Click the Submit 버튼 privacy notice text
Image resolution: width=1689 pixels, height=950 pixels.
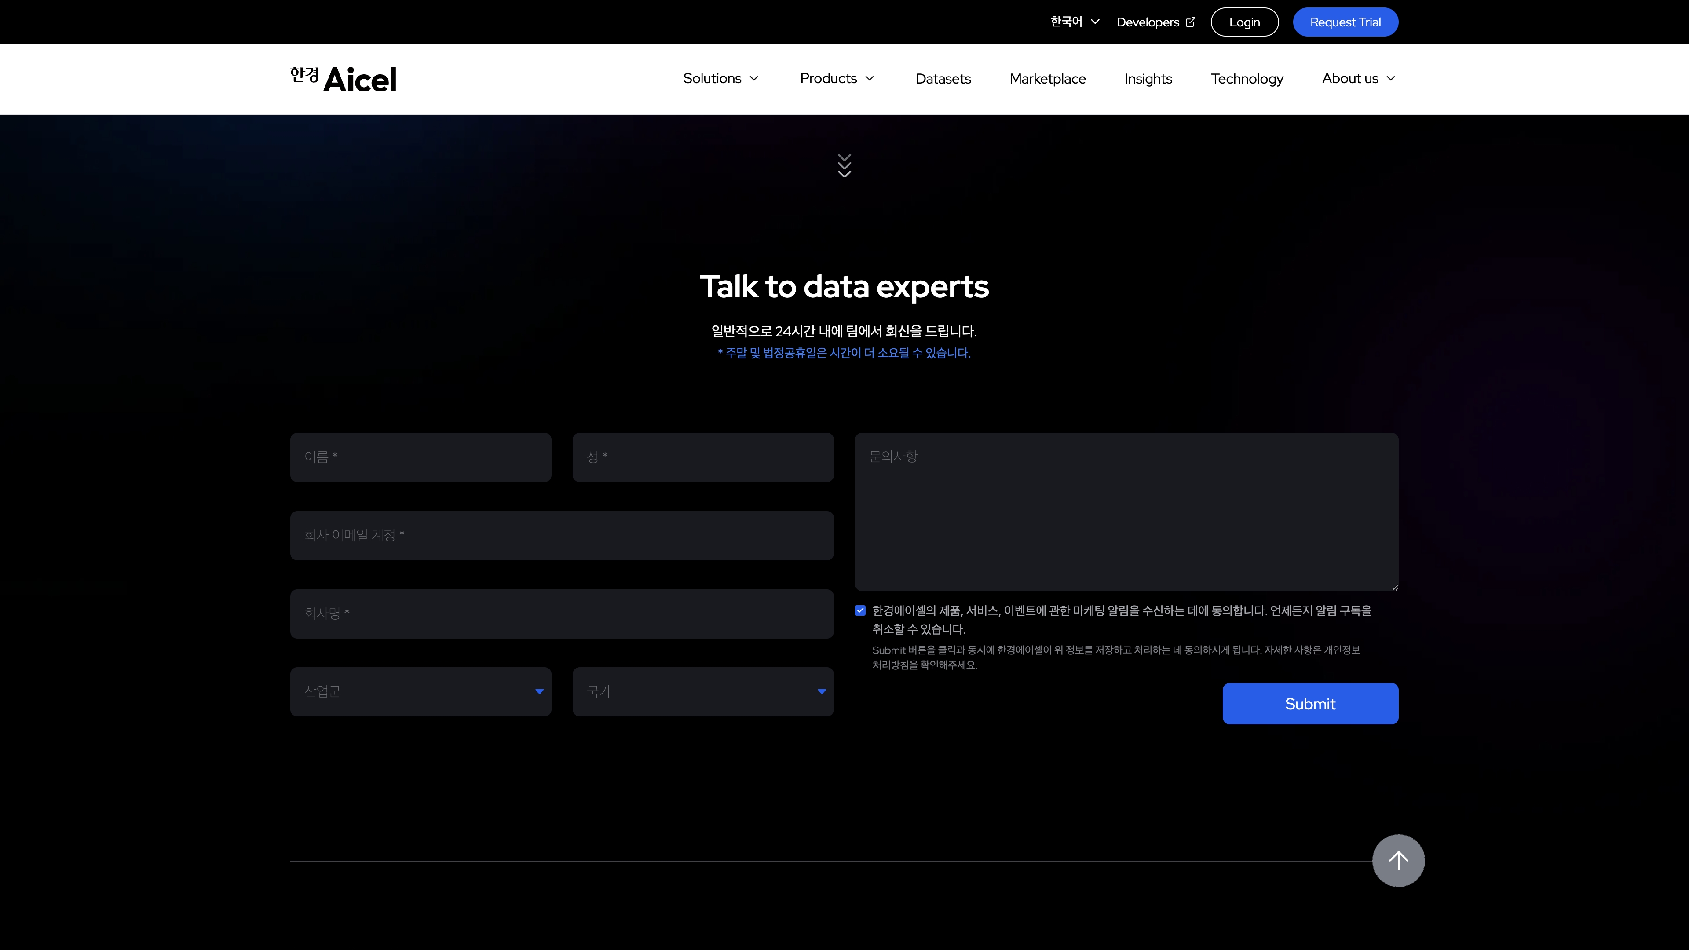pos(1116,657)
